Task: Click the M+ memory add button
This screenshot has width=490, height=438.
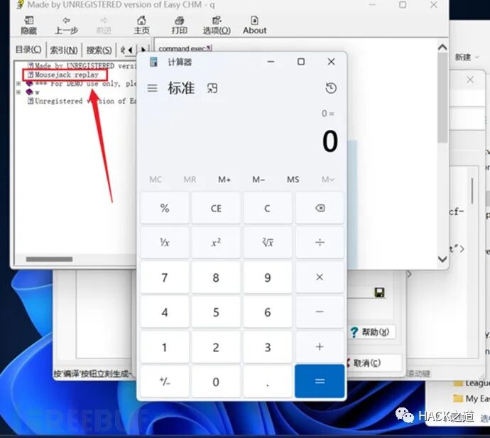Action: tap(224, 180)
